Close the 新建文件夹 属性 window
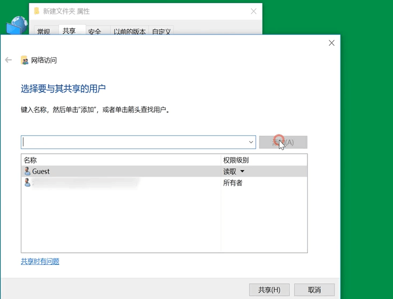This screenshot has width=393, height=299. coord(253,11)
